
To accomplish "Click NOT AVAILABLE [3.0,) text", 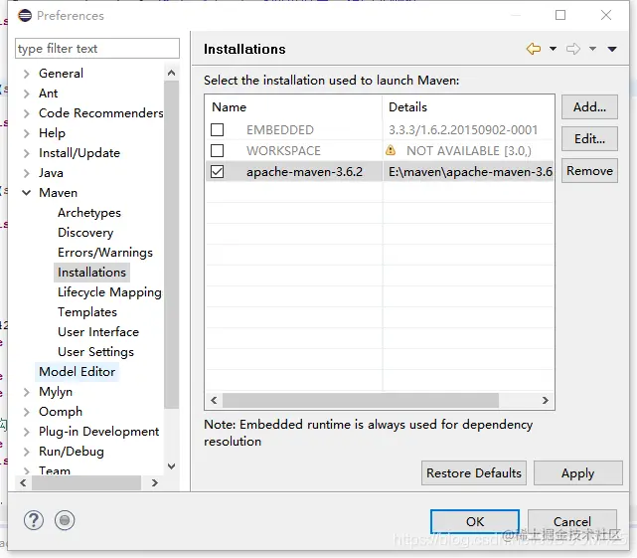I will pos(469,151).
